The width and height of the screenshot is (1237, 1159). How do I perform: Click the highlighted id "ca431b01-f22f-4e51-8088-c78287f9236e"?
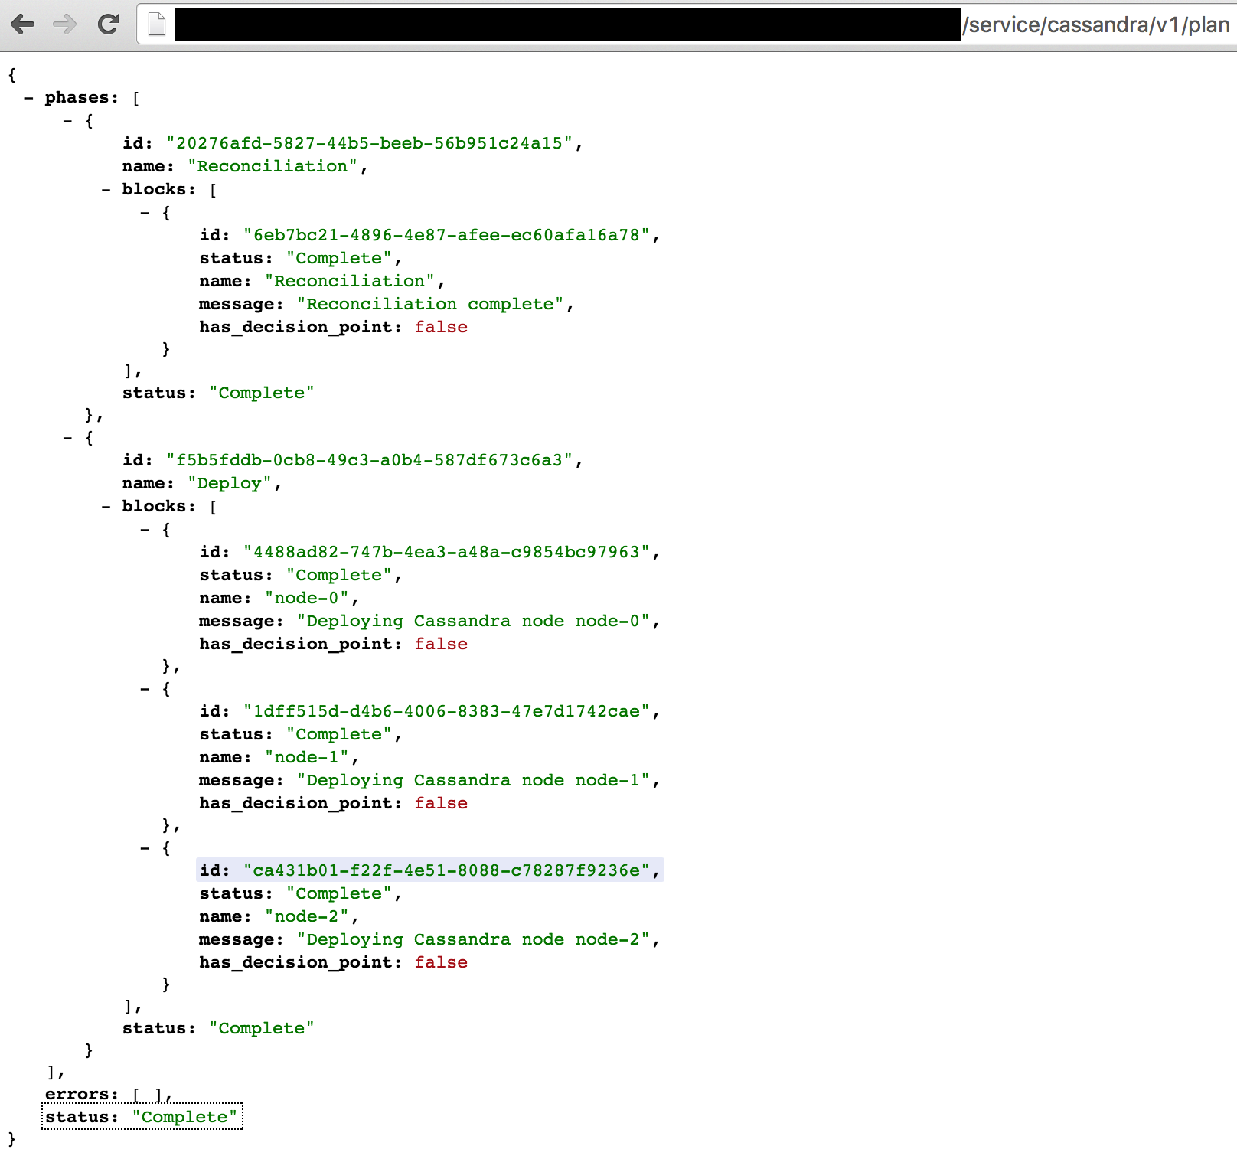click(447, 870)
